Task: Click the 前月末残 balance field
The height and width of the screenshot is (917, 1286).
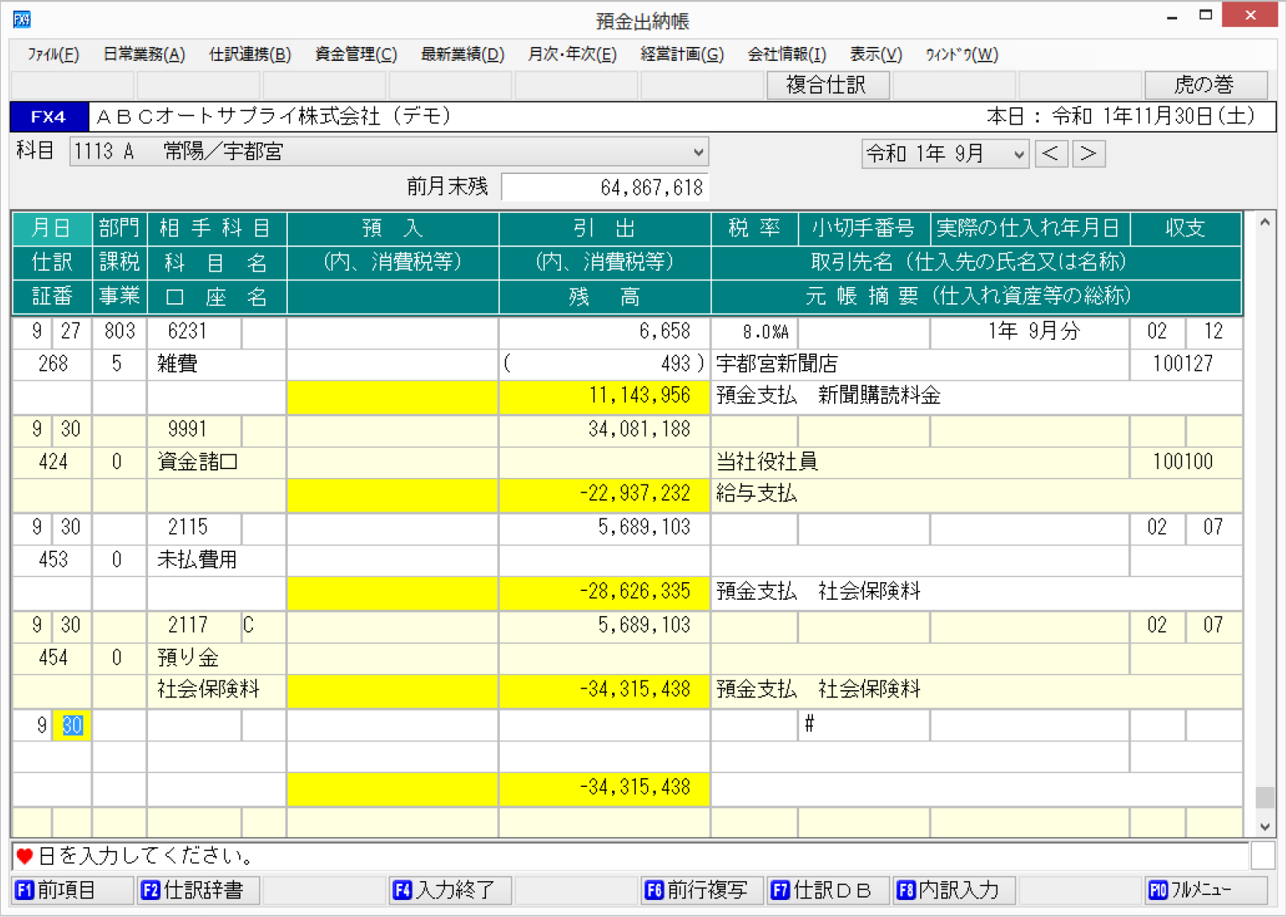Action: 605,187
